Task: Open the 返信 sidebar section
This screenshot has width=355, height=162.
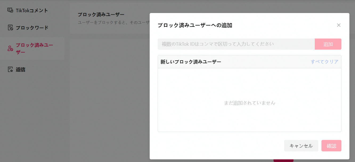Action: (21, 70)
